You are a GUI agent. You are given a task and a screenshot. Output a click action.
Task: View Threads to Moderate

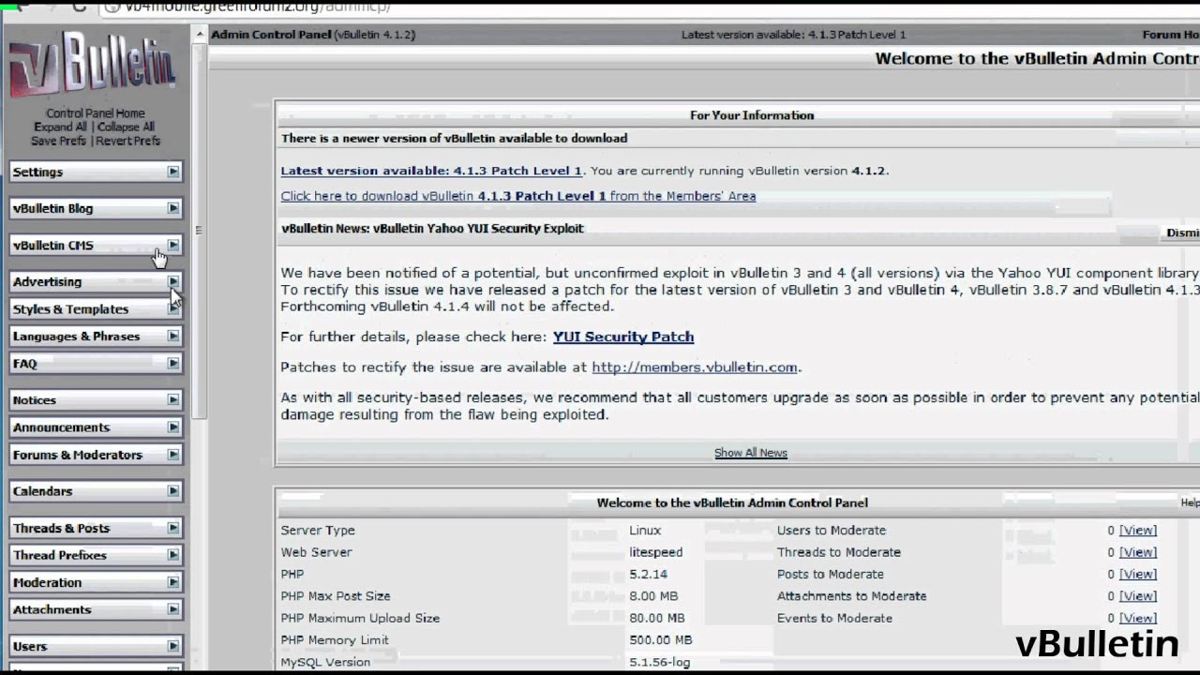(x=1138, y=552)
